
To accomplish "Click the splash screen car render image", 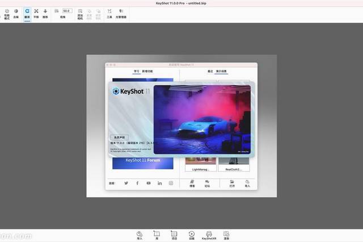I will click(x=202, y=119).
